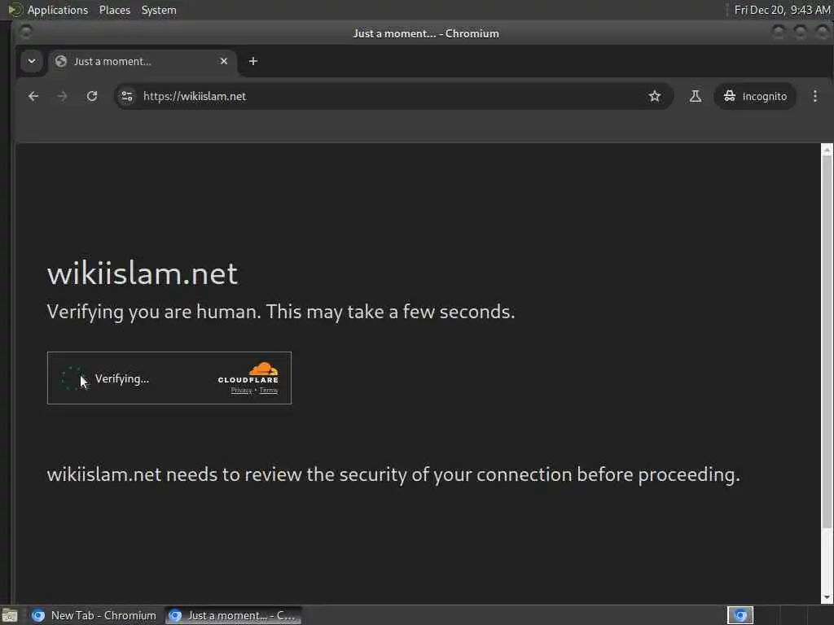This screenshot has width=834, height=625.
Task: Click the date and time clock
Action: click(x=782, y=10)
